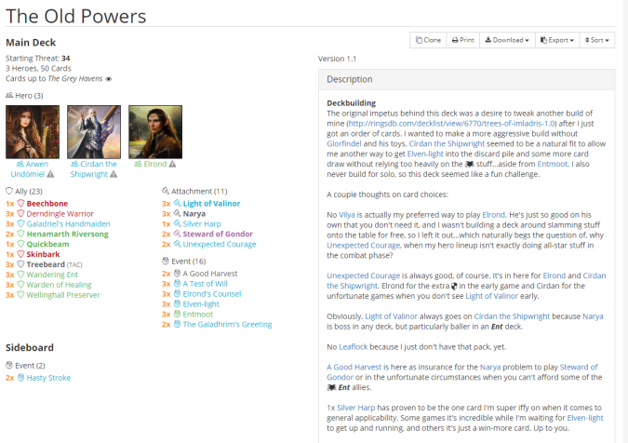Click the attachment icon beside Silver Harp in deck list

click(x=177, y=223)
